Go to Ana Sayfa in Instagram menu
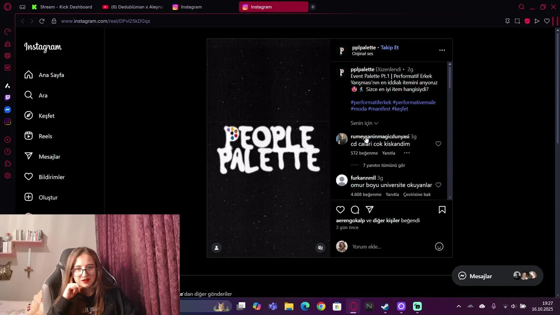The width and height of the screenshot is (560, 315). 45,75
